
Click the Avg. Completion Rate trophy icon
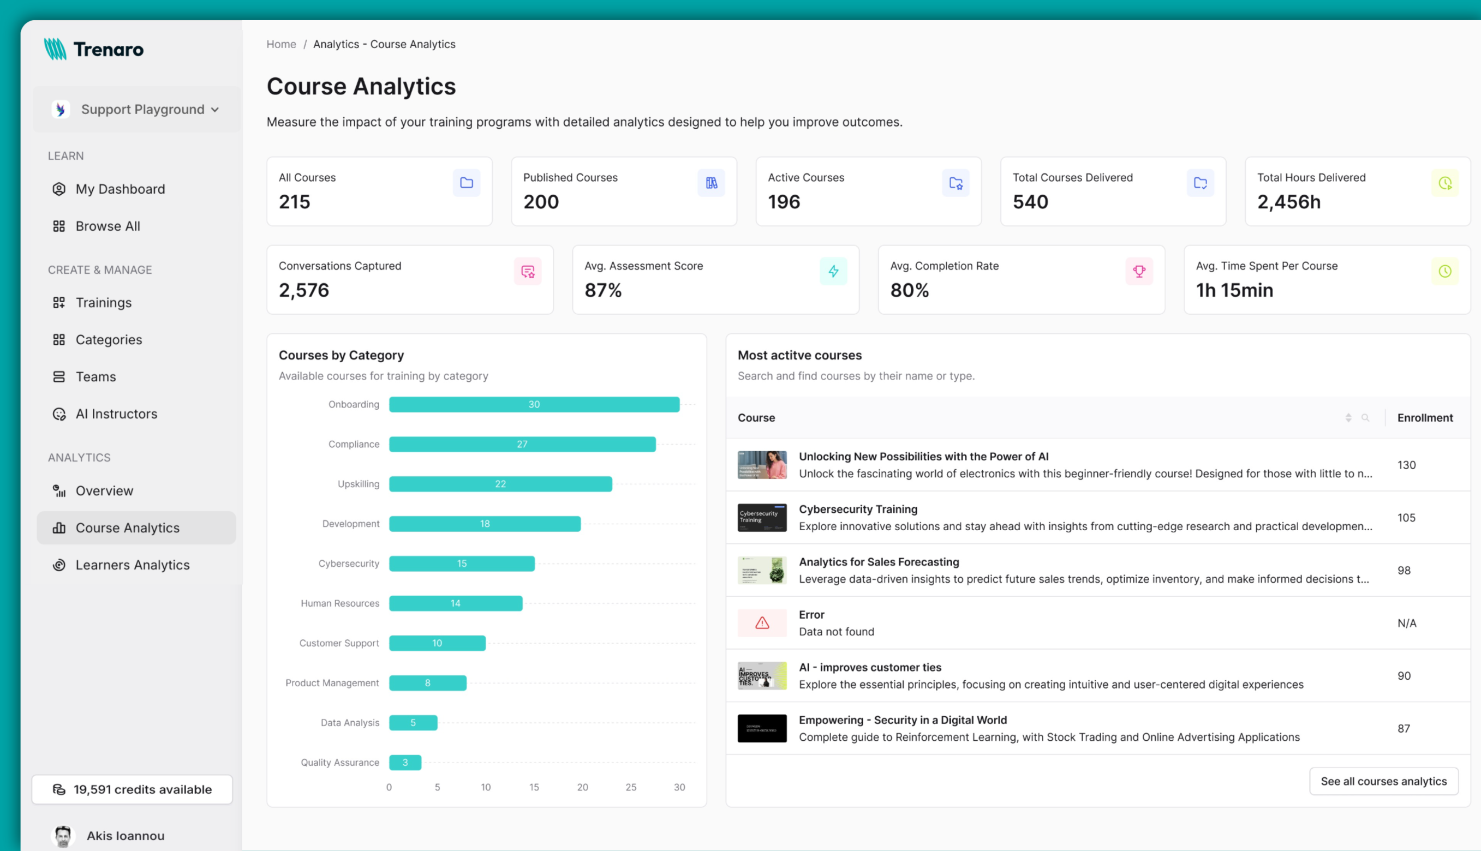(1139, 271)
